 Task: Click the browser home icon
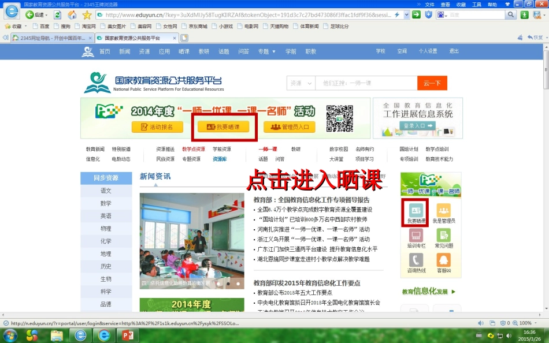pyautogui.click(x=72, y=14)
